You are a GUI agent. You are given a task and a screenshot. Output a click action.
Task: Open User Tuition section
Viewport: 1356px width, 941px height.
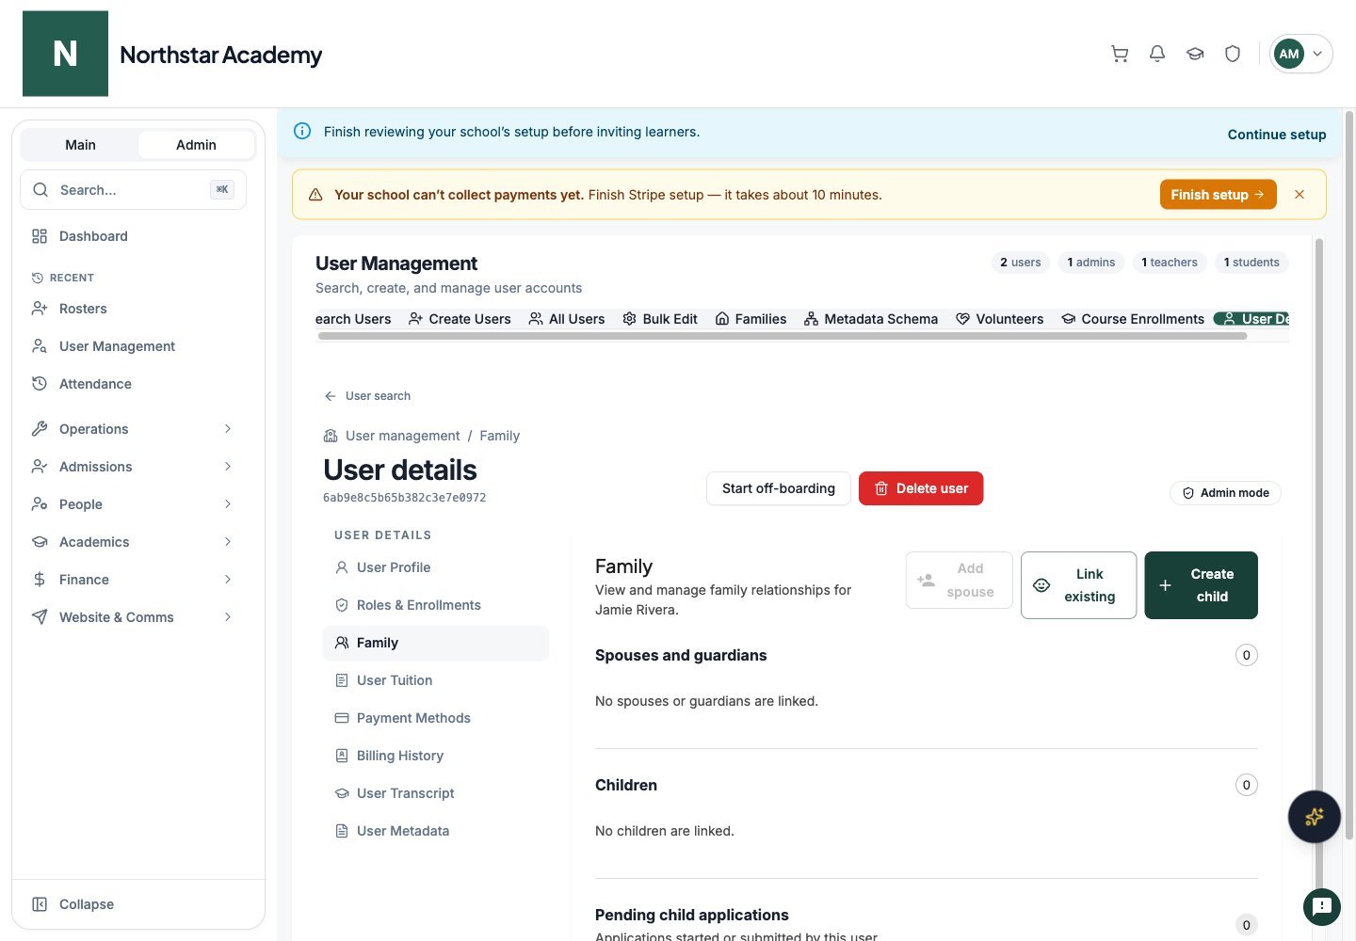pyautogui.click(x=435, y=680)
